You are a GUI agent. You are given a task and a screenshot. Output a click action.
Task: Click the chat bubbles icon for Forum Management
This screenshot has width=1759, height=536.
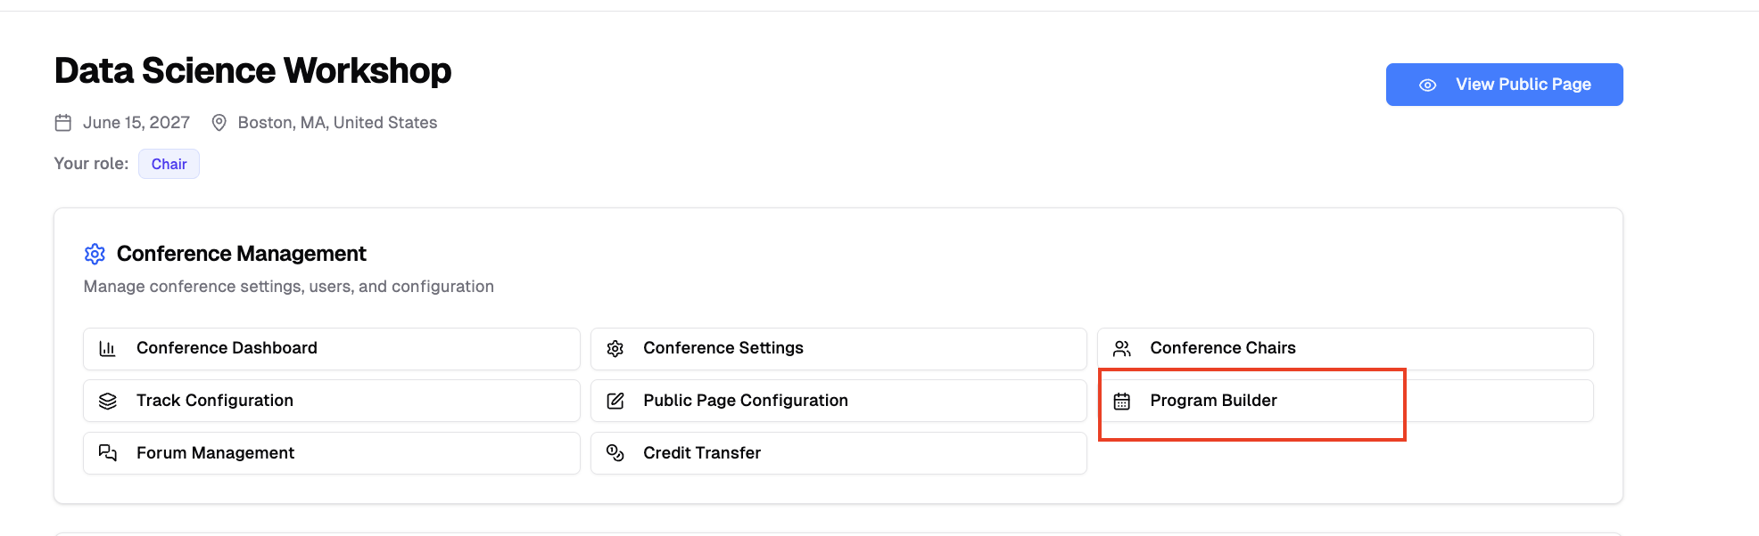tap(108, 453)
